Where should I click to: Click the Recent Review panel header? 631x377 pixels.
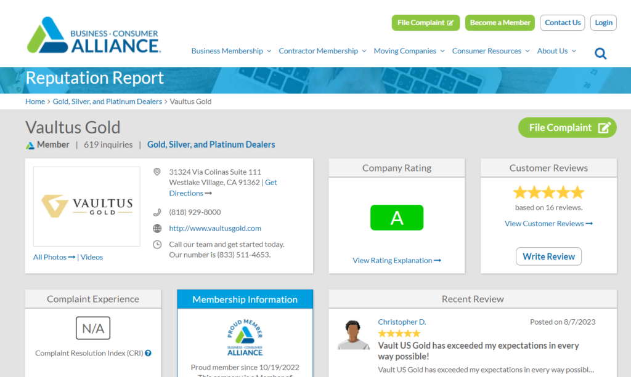click(x=473, y=299)
